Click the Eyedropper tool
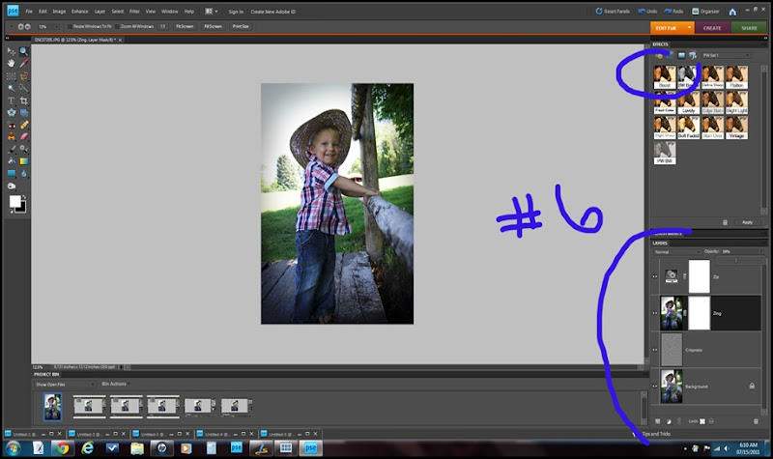The height and width of the screenshot is (459, 773). (23, 63)
